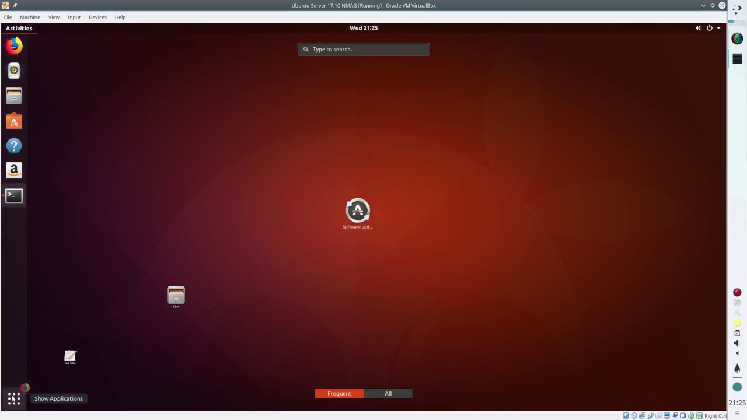
Task: Open the GNOME system menu arrow
Action: (718, 28)
